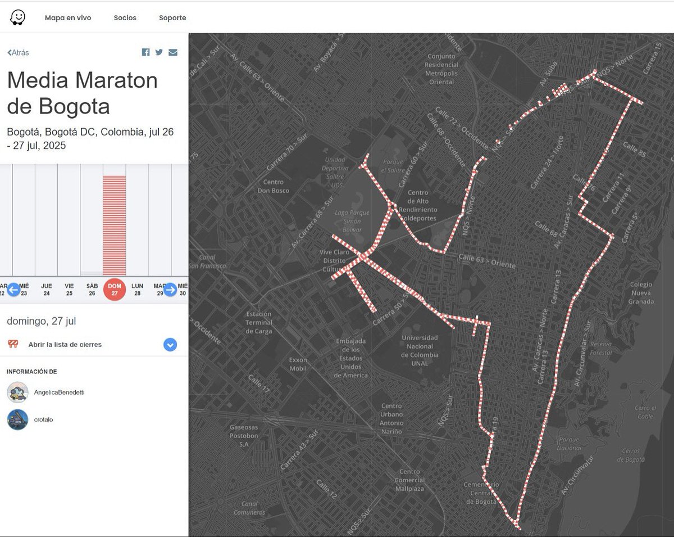Click the Media Maraton de Bogota title
This screenshot has height=537, width=674.
82,93
